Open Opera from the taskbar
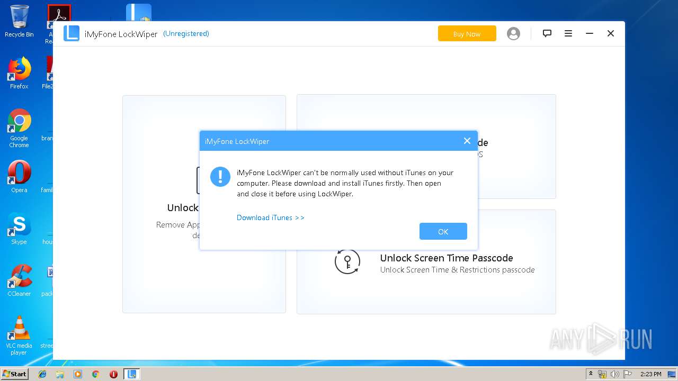The width and height of the screenshot is (678, 381). (113, 374)
